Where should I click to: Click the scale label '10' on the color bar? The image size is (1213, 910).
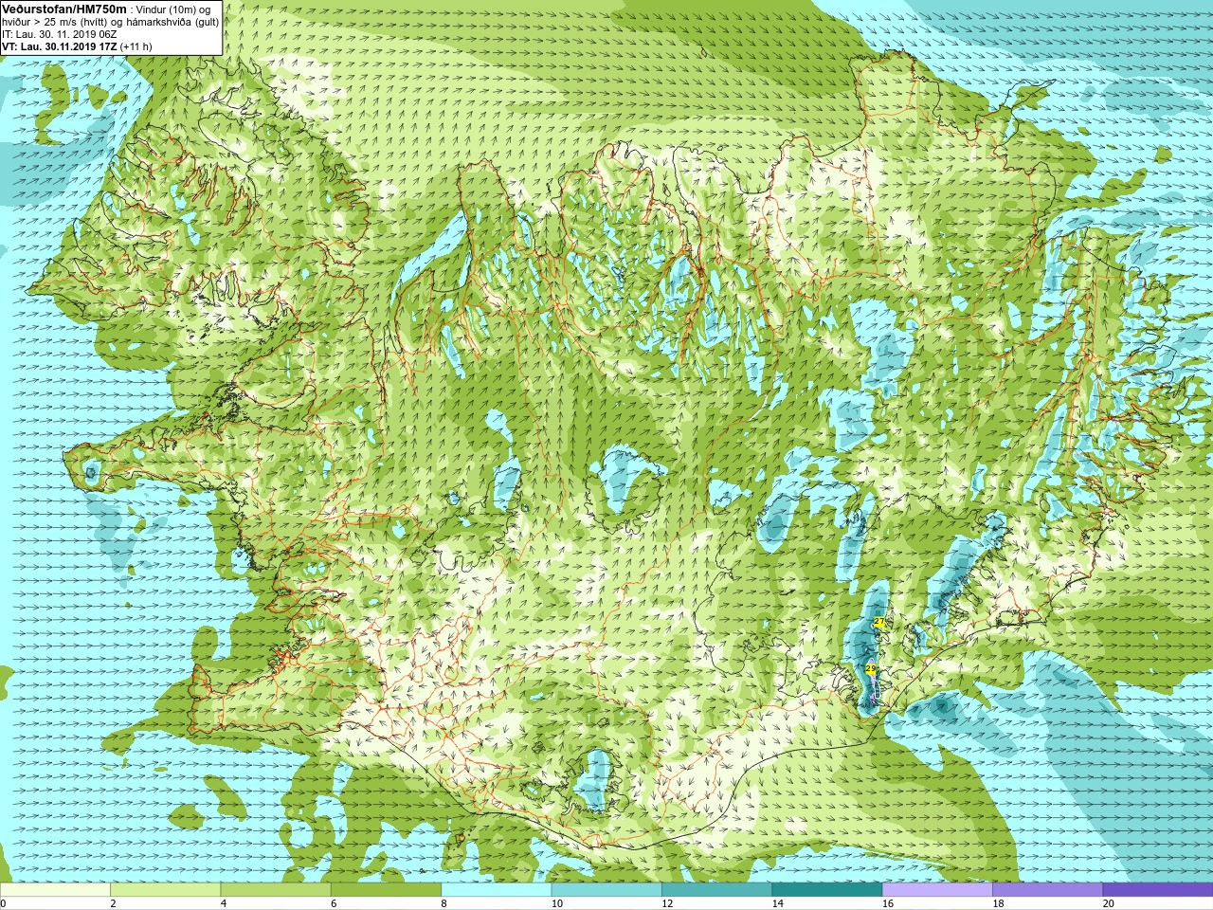point(557,903)
